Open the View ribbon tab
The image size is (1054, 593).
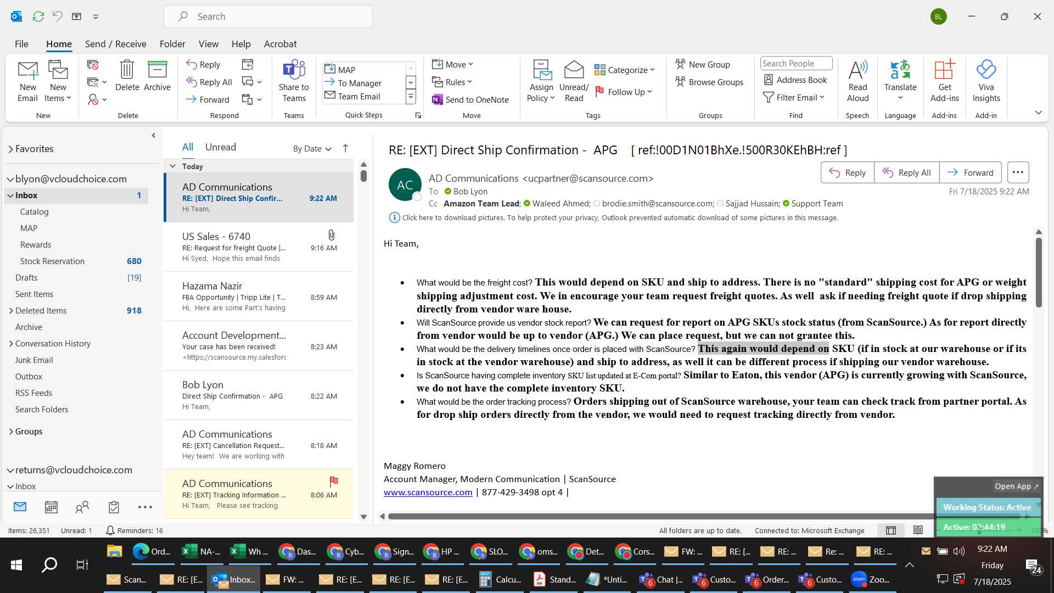(x=208, y=44)
